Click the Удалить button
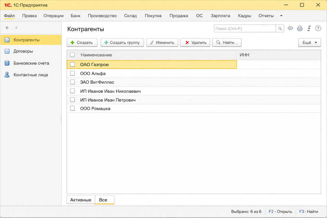 point(195,43)
